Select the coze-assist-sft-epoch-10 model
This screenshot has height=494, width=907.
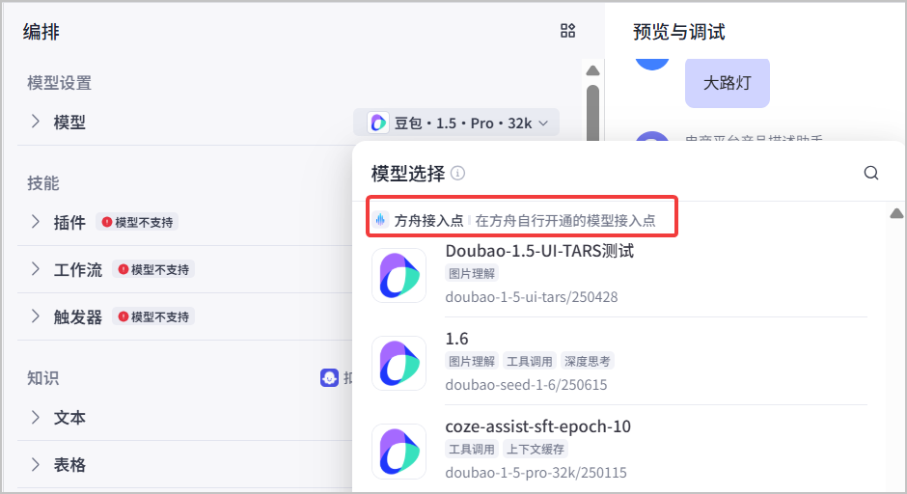click(619, 452)
